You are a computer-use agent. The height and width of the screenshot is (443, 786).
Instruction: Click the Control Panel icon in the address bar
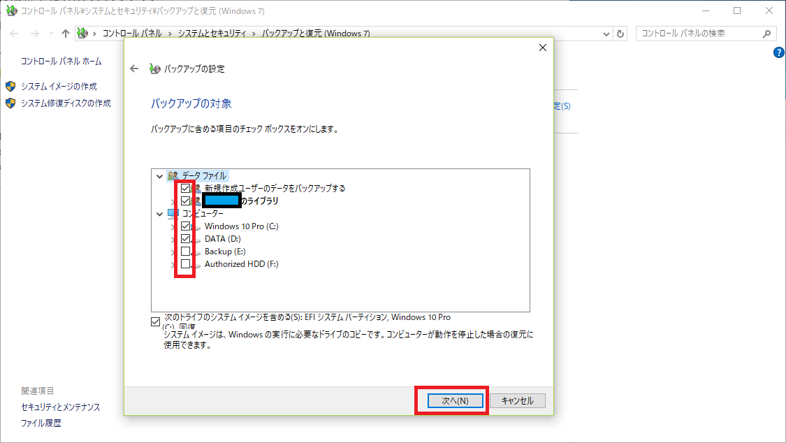83,34
